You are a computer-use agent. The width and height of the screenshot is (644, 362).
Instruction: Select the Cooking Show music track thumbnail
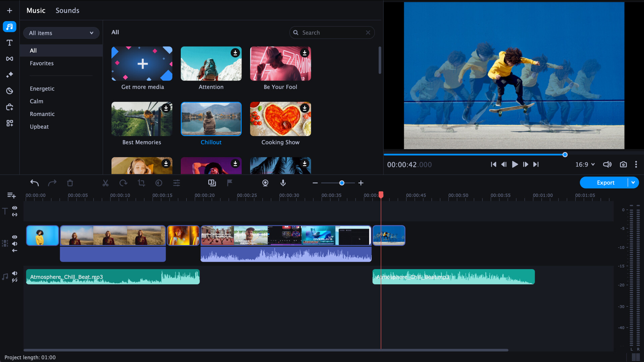coord(280,119)
